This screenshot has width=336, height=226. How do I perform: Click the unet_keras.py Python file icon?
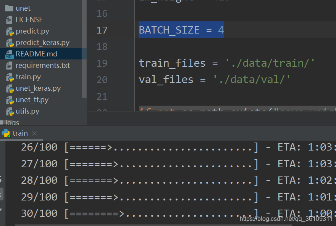10,89
